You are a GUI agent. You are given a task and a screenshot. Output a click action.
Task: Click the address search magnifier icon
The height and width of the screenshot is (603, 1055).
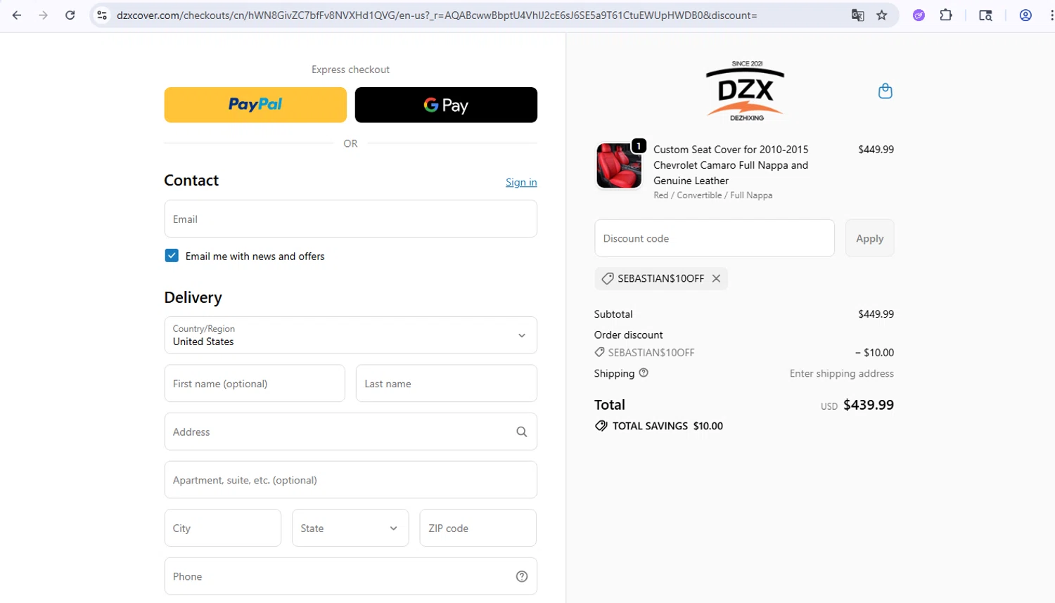click(x=522, y=432)
